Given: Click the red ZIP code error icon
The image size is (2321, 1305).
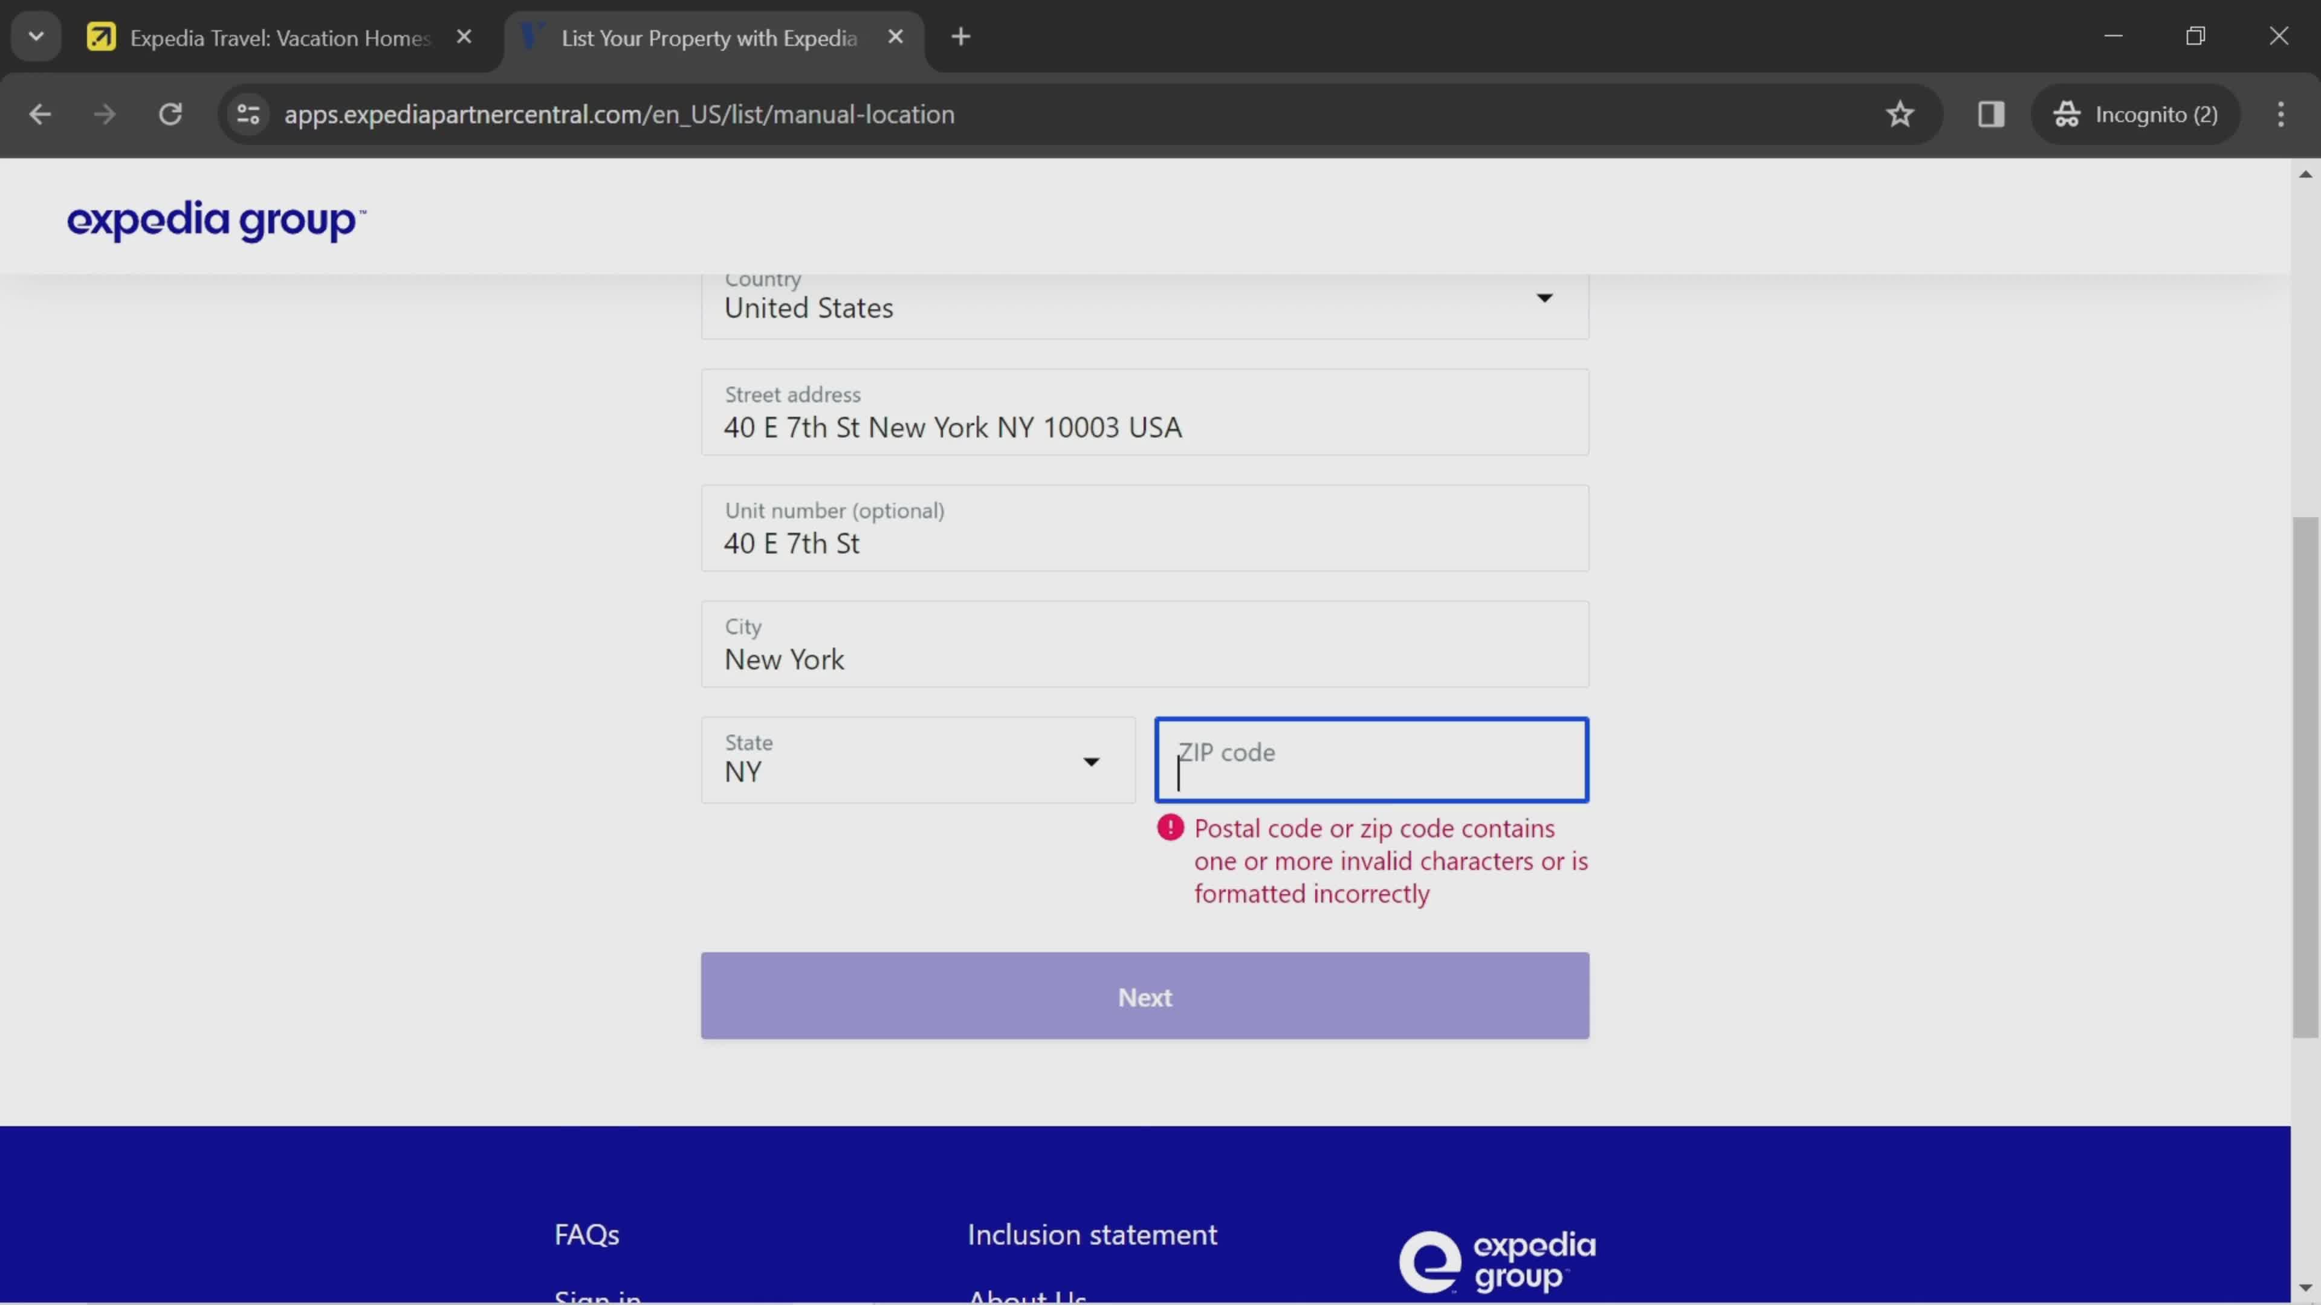Looking at the screenshot, I should click(x=1170, y=828).
